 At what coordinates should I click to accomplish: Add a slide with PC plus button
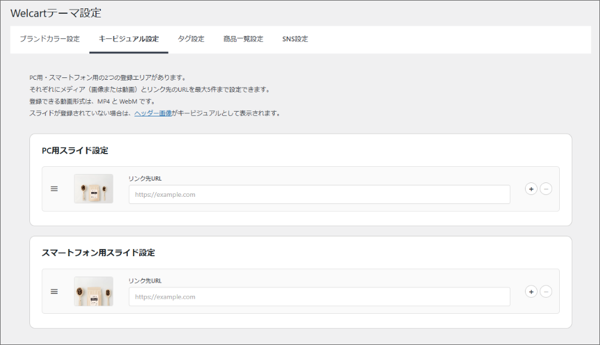[531, 189]
